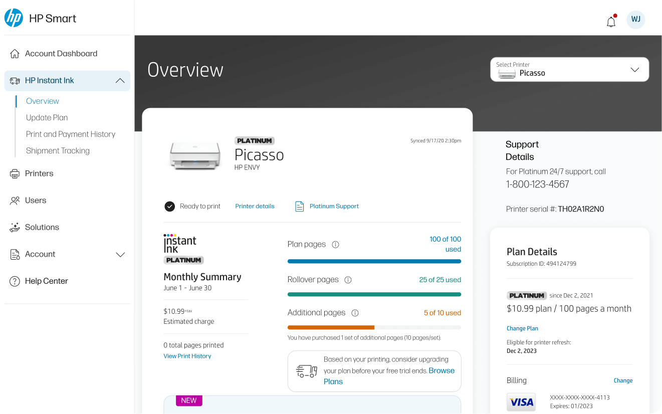Click the HP Instant Ink truck icon

(15, 81)
